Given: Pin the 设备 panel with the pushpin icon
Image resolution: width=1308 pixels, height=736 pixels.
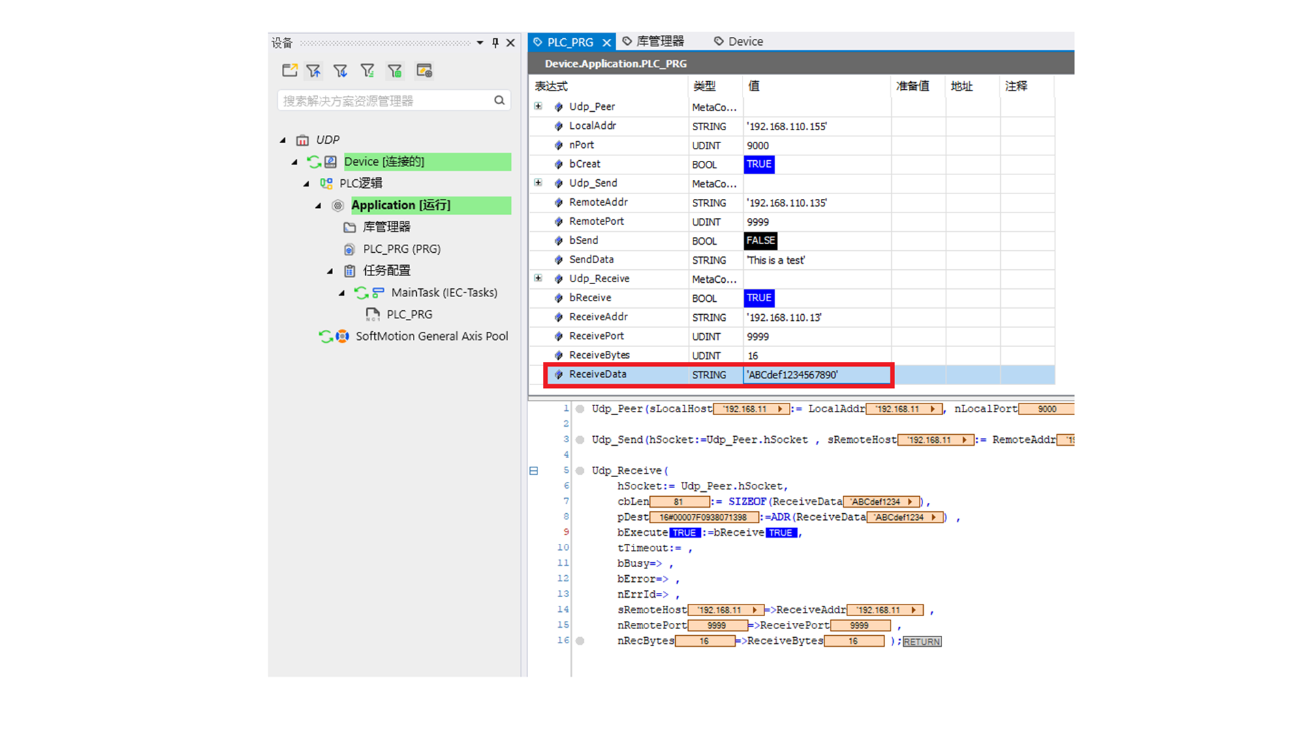Looking at the screenshot, I should 495,42.
